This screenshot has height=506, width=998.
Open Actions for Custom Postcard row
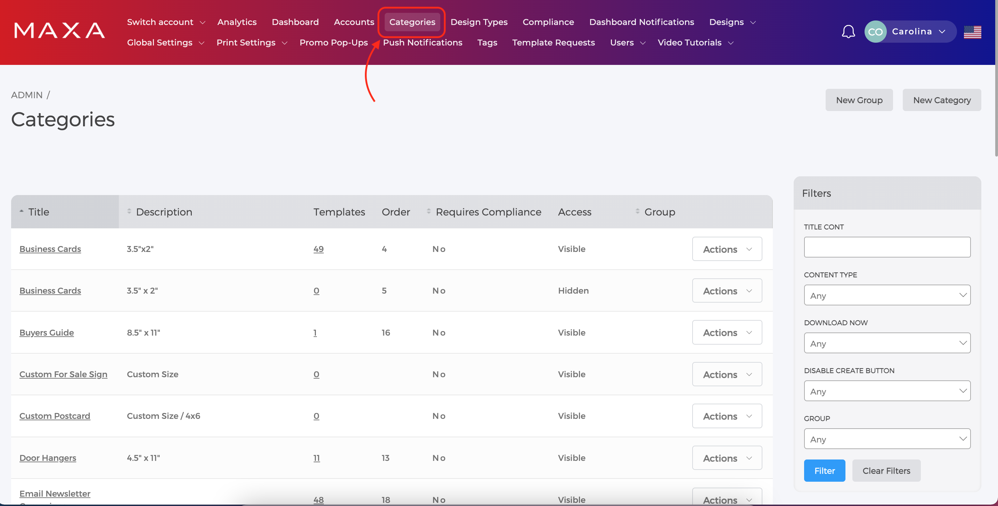(x=727, y=416)
